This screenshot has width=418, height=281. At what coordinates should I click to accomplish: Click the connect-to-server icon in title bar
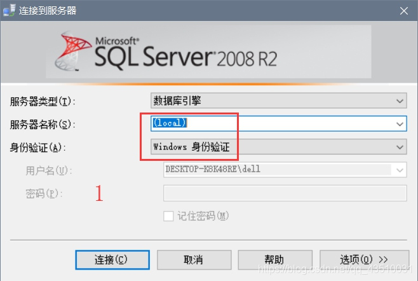pyautogui.click(x=9, y=10)
